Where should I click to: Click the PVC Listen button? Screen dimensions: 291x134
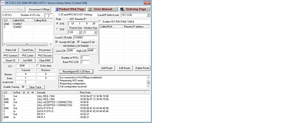pyautogui.click(x=28, y=56)
